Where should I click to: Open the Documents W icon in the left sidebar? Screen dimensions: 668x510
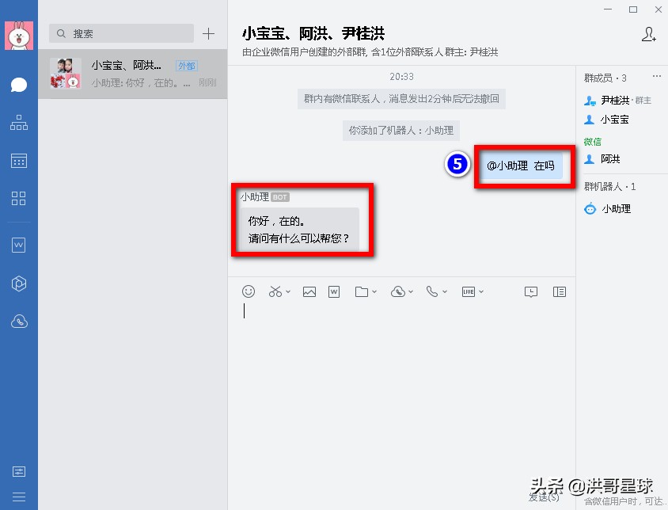pos(18,245)
